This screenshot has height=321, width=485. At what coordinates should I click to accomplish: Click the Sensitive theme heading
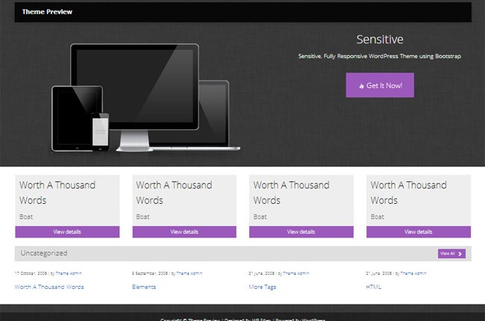[380, 39]
